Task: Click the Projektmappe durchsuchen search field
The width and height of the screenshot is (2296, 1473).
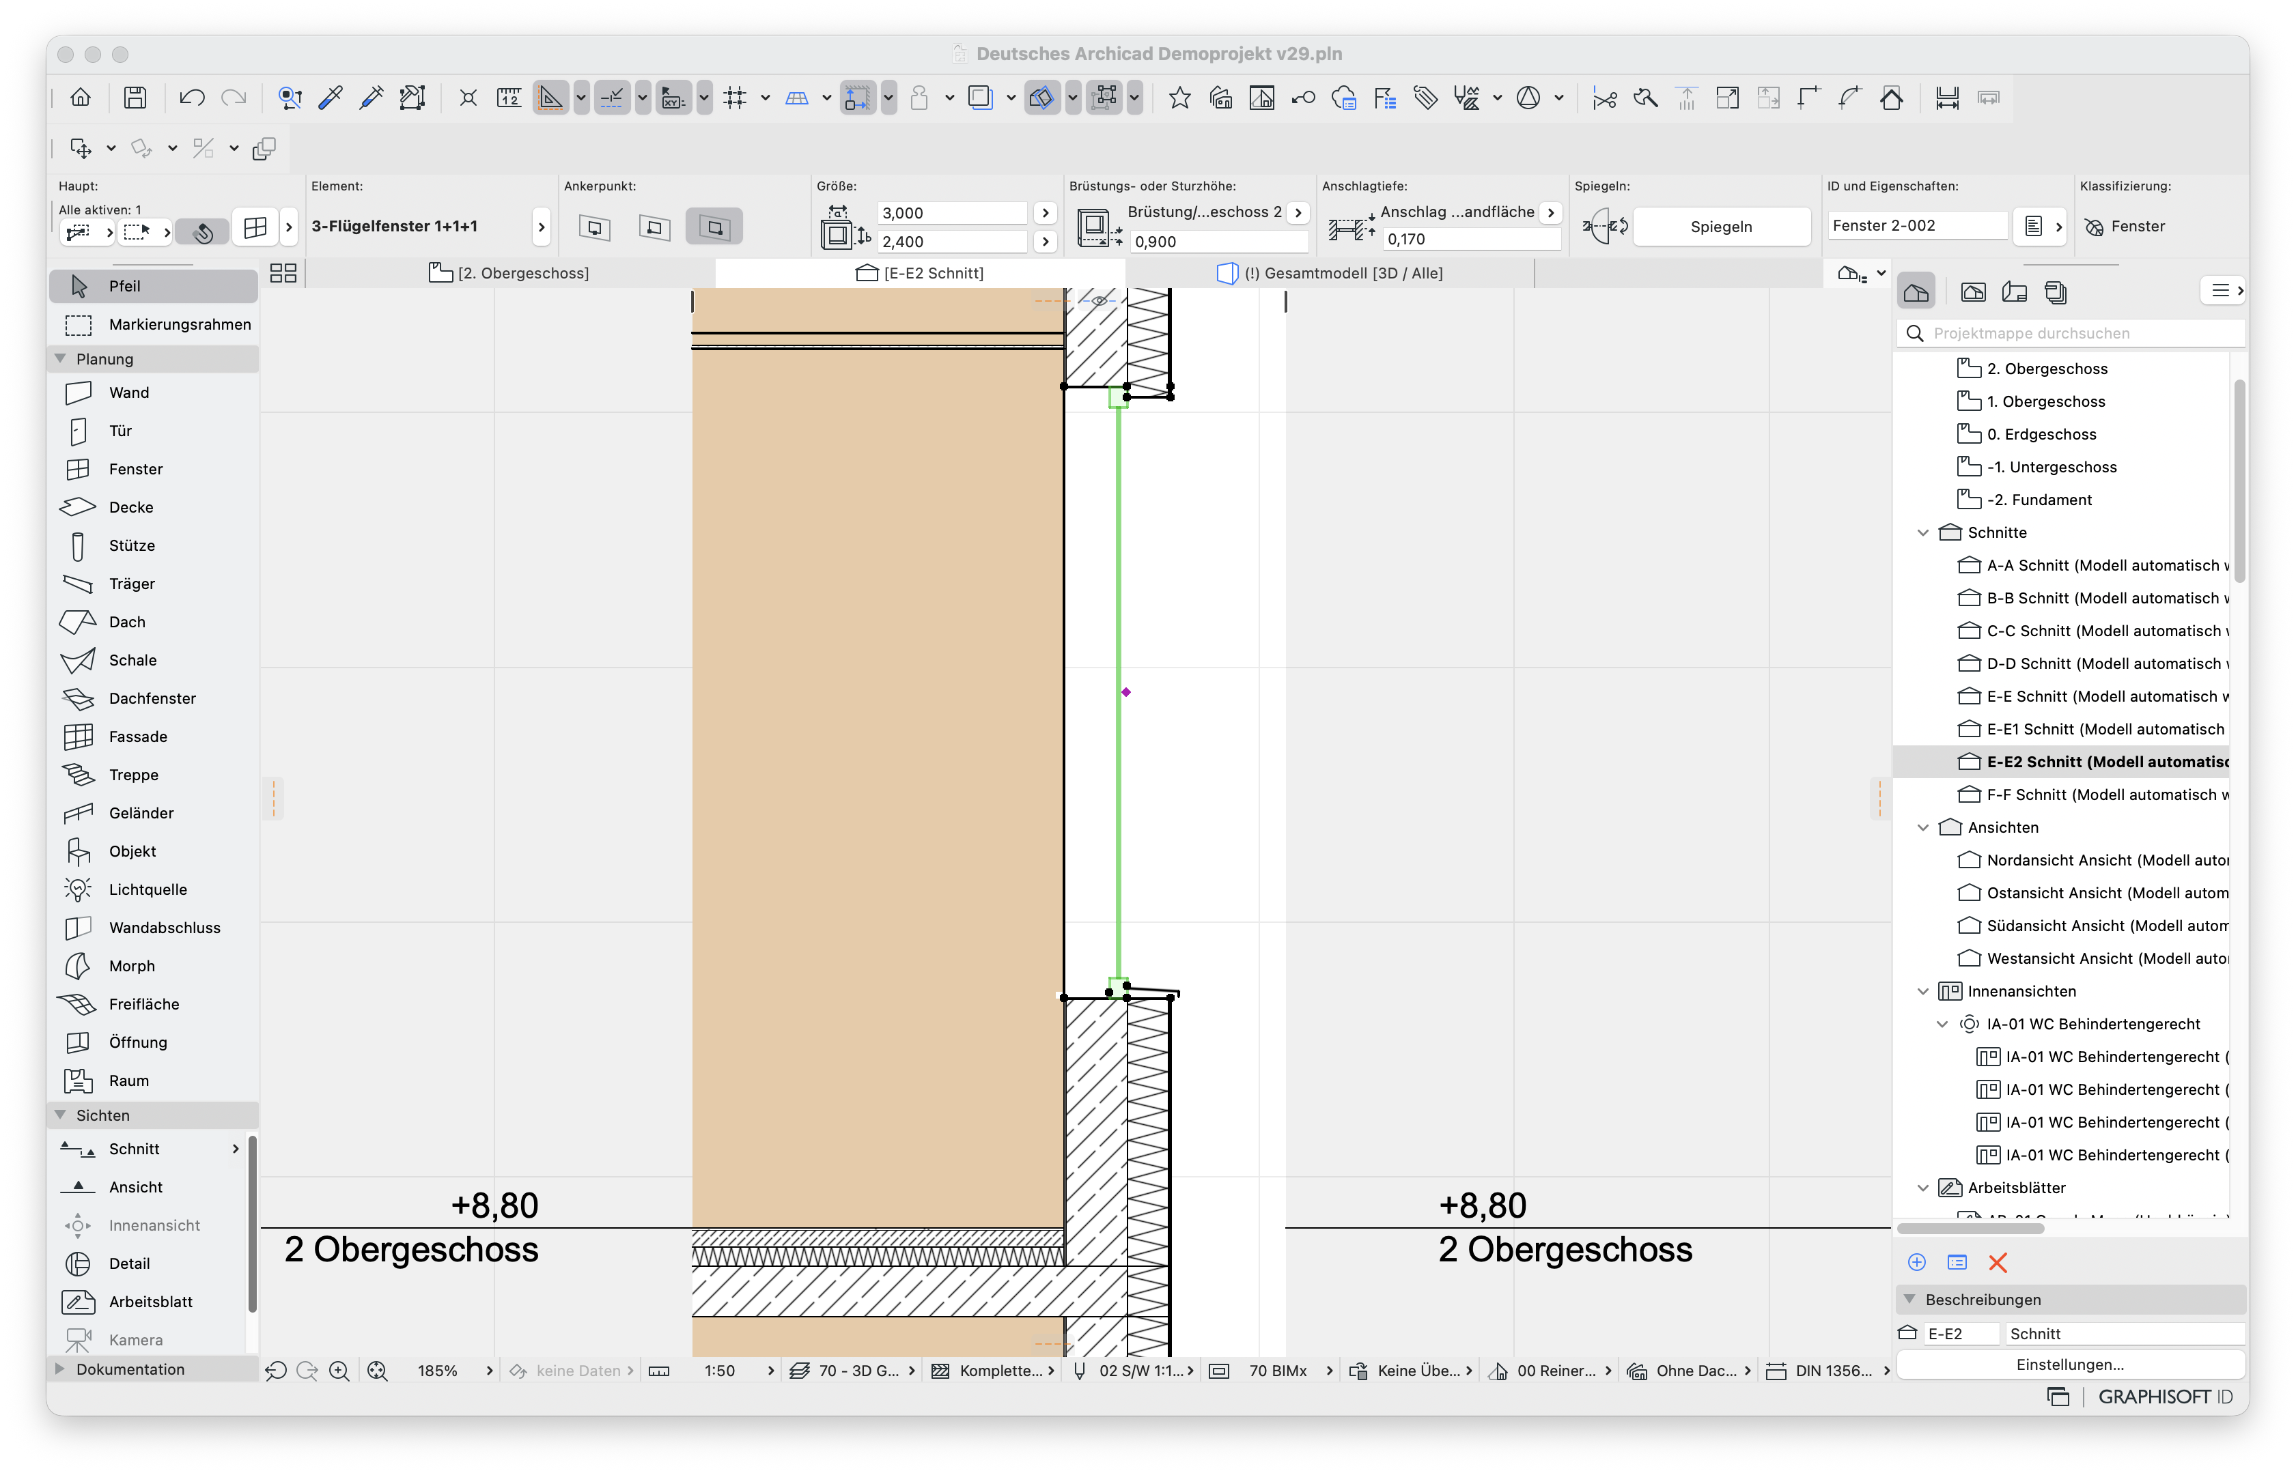Action: pos(2071,333)
